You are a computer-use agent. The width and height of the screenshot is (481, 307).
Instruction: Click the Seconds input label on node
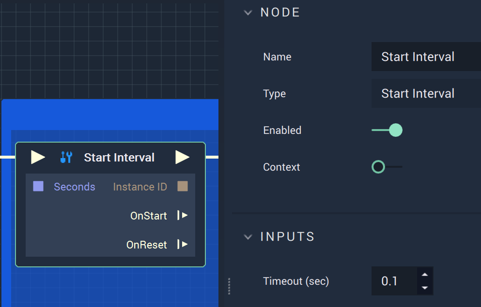coord(75,187)
